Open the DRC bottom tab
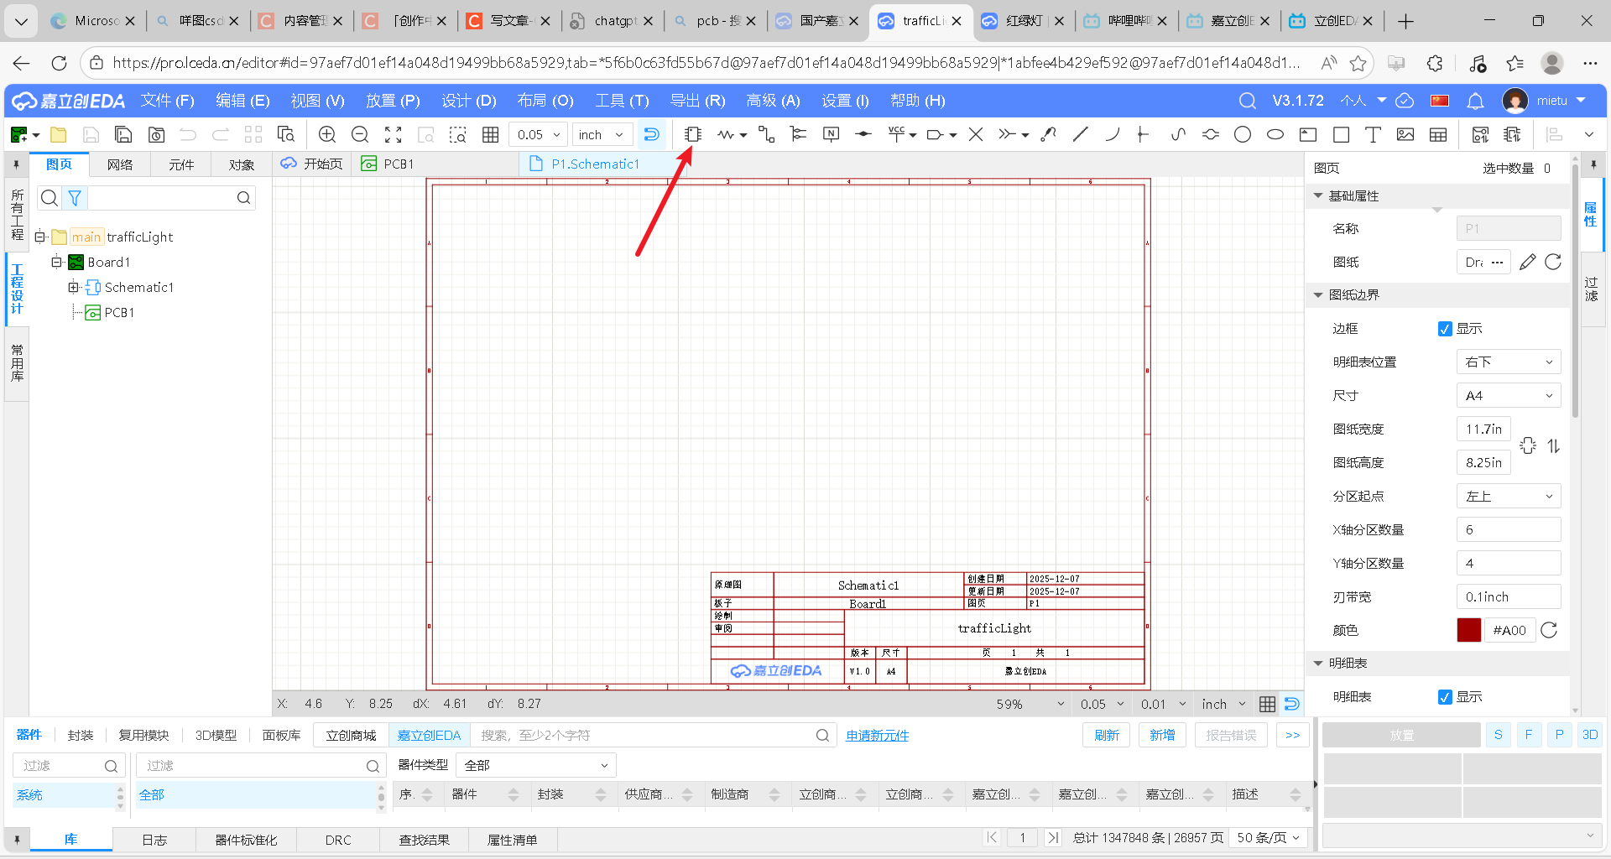The height and width of the screenshot is (859, 1611). click(x=338, y=840)
